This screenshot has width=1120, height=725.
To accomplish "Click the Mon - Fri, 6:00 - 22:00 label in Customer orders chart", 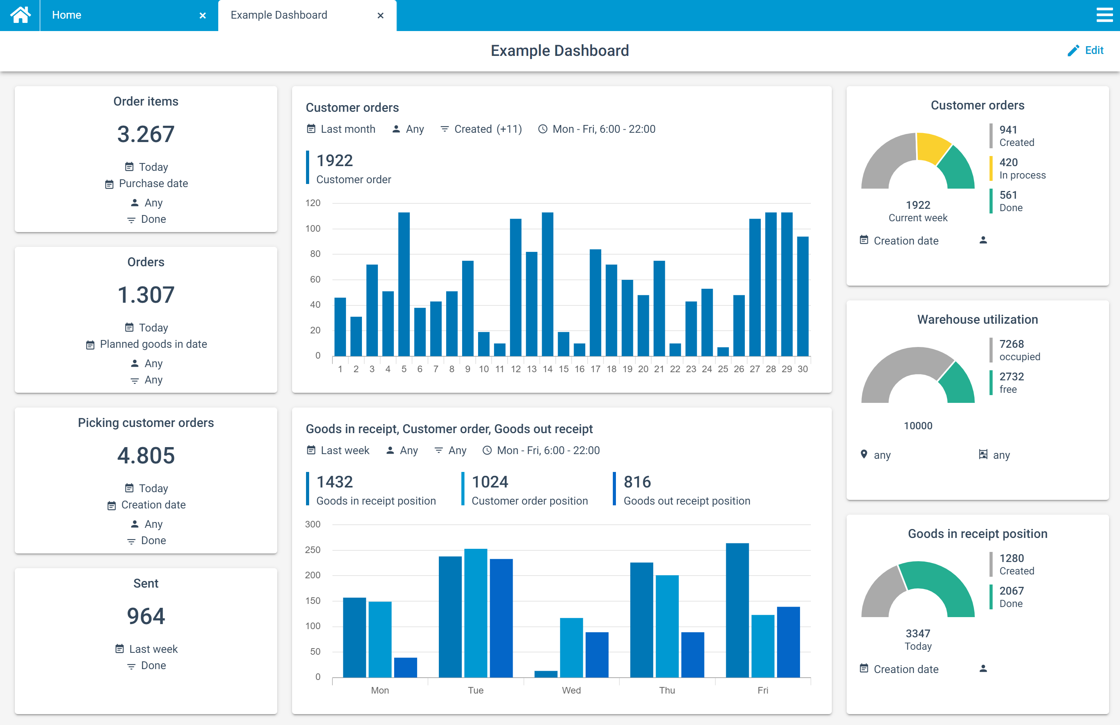I will point(604,129).
